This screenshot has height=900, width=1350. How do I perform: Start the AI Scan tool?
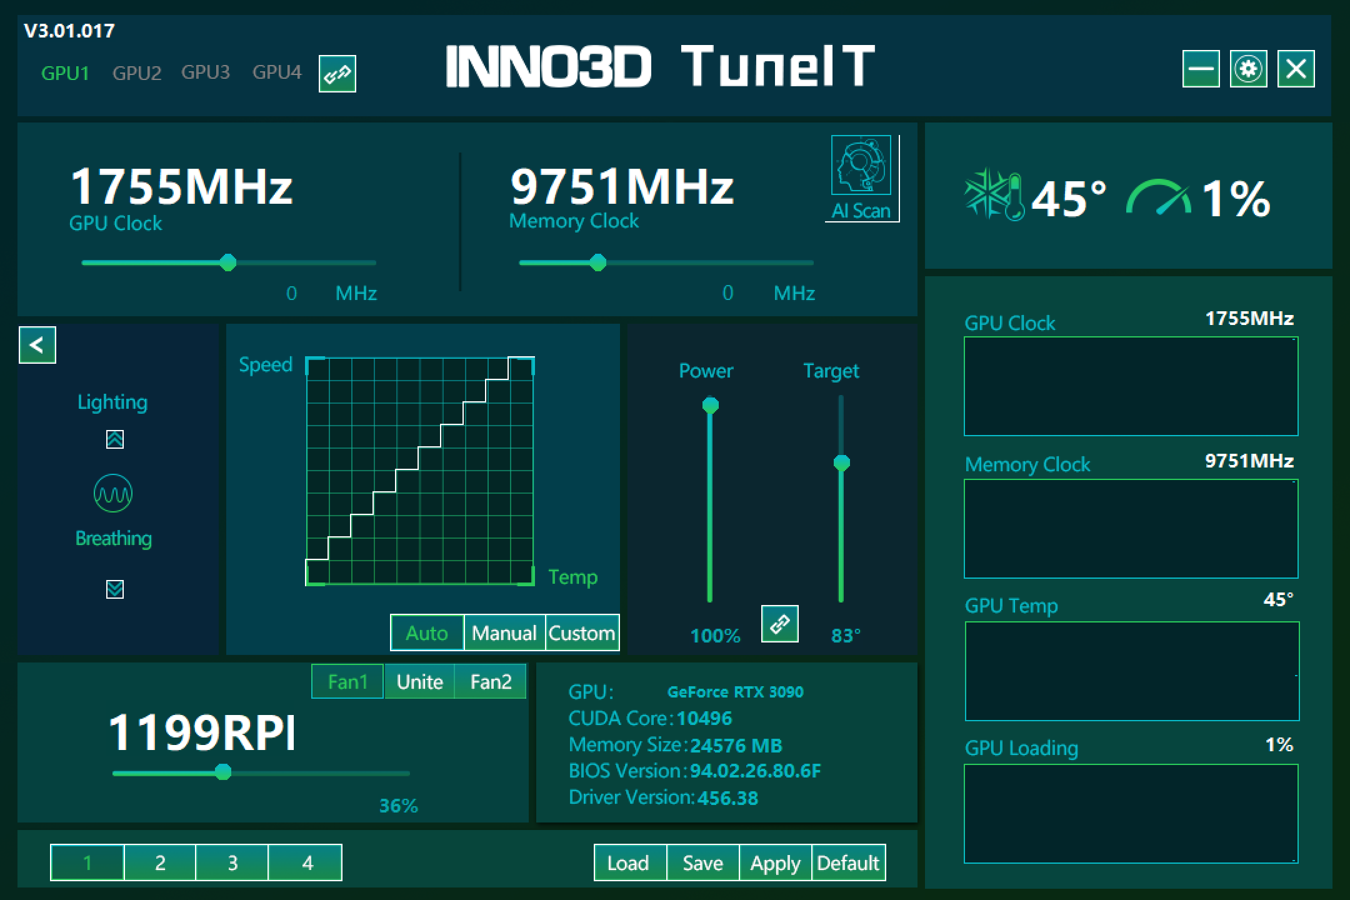point(862,179)
